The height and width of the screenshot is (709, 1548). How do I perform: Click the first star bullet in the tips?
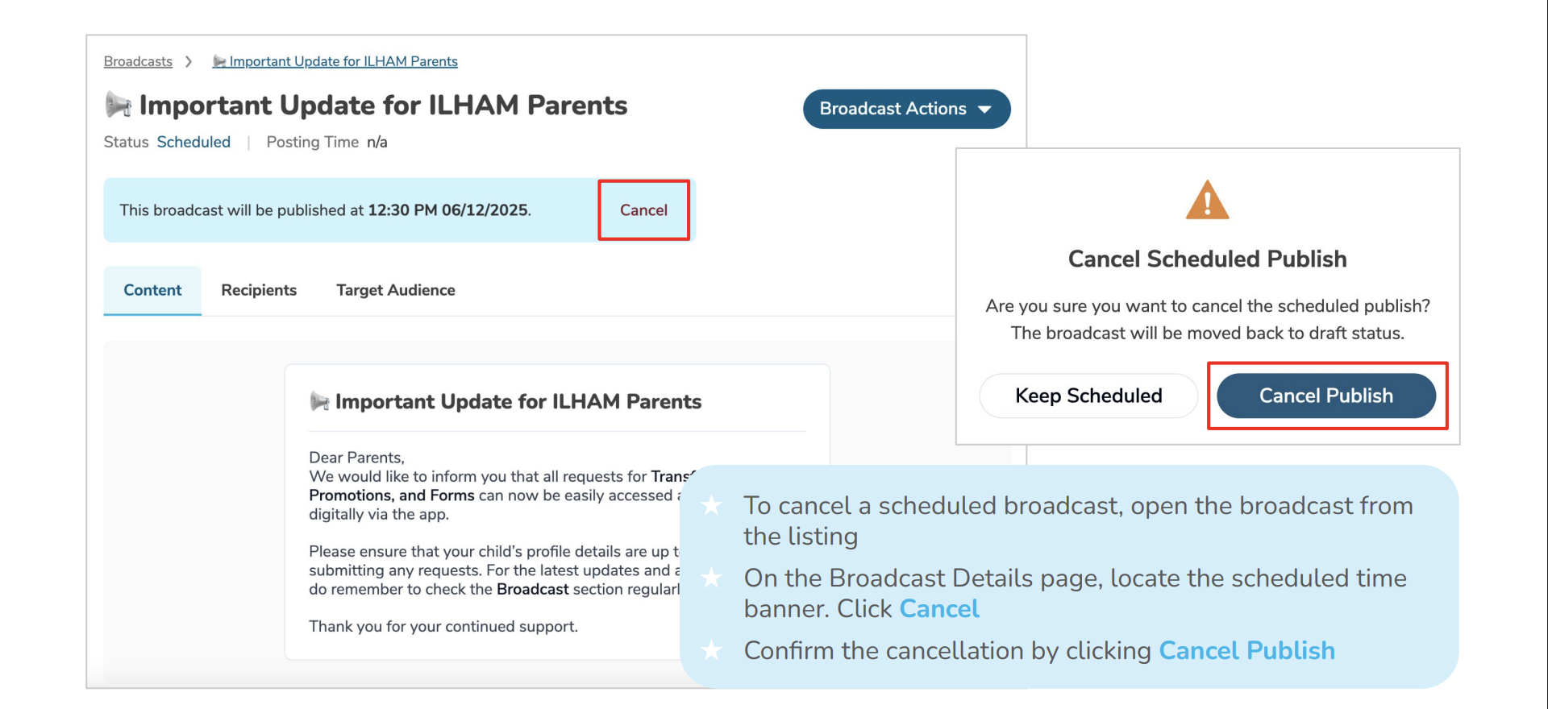711,506
